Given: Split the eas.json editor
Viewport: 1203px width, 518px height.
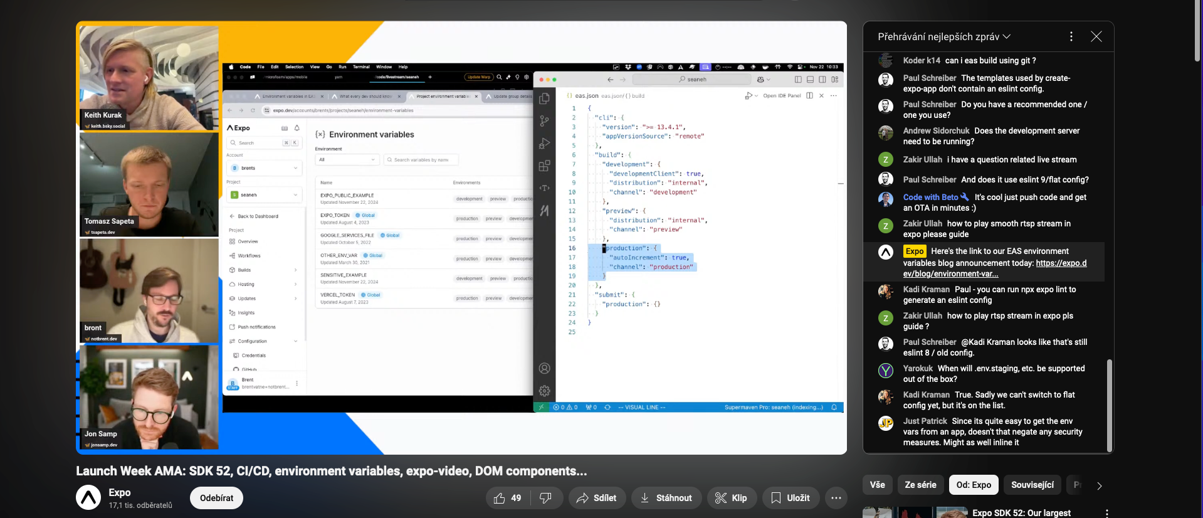Looking at the screenshot, I should 809,95.
